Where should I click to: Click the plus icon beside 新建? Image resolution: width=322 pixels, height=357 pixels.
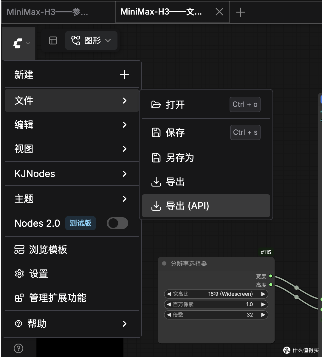click(x=125, y=75)
